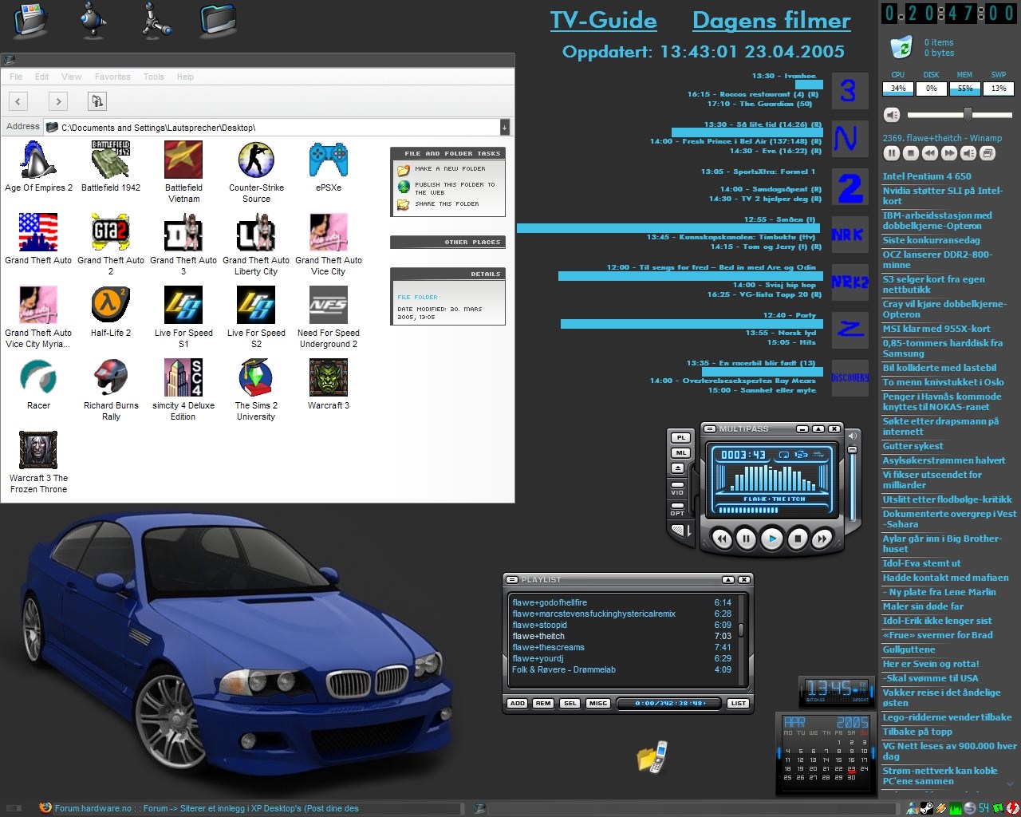Select the Half-Life 2 icon
This screenshot has height=817, width=1021.
(x=111, y=312)
